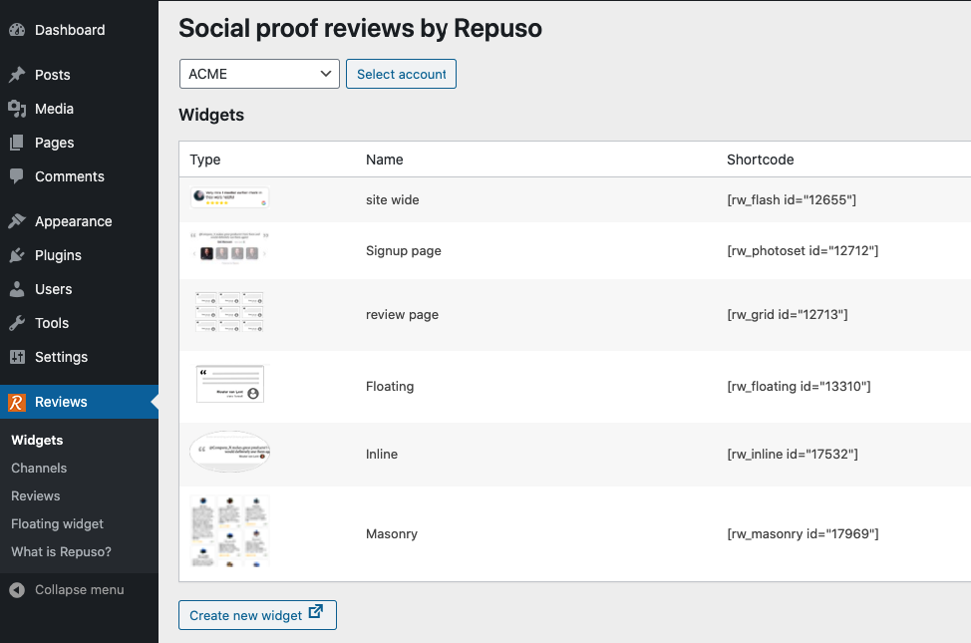Image resolution: width=971 pixels, height=643 pixels.
Task: Click the Repuso R logo icon
Action: pyautogui.click(x=17, y=402)
